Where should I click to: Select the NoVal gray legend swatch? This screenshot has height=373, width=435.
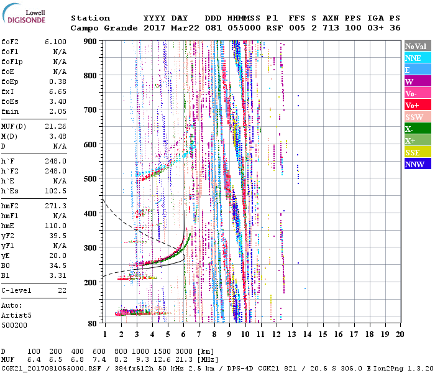tap(418, 46)
